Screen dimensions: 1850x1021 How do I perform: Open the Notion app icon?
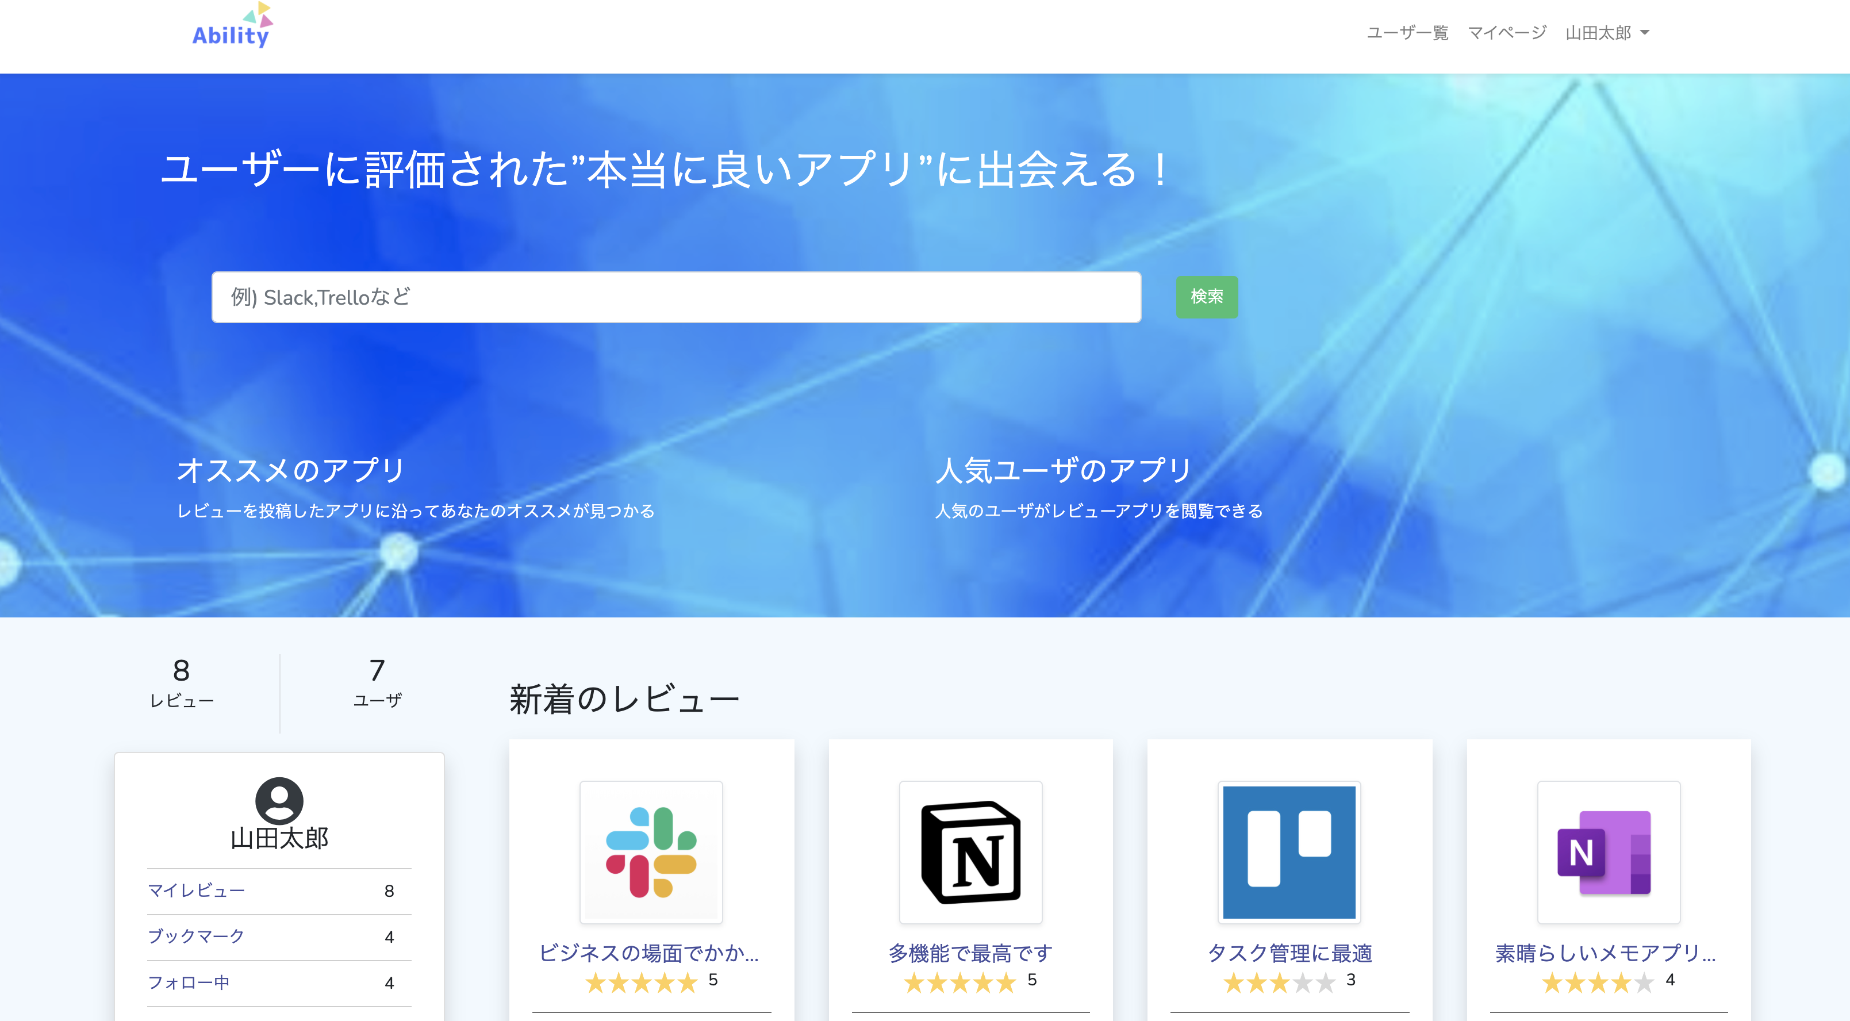pyautogui.click(x=970, y=851)
